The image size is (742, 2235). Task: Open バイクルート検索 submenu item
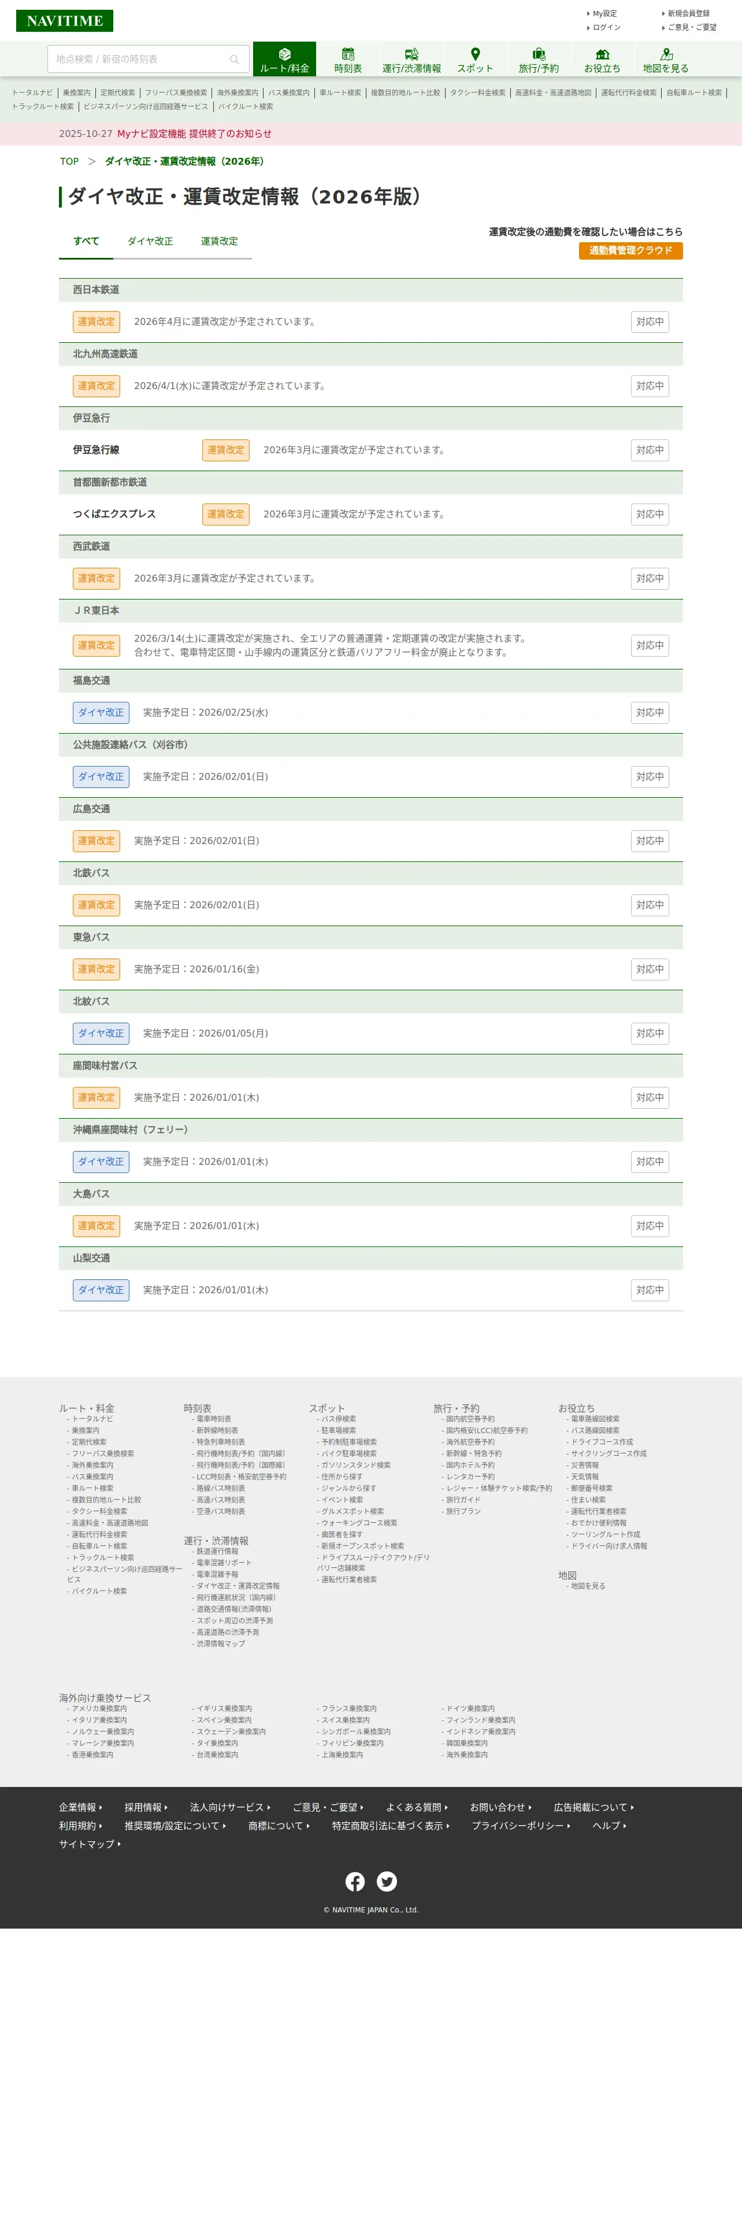pyautogui.click(x=245, y=107)
